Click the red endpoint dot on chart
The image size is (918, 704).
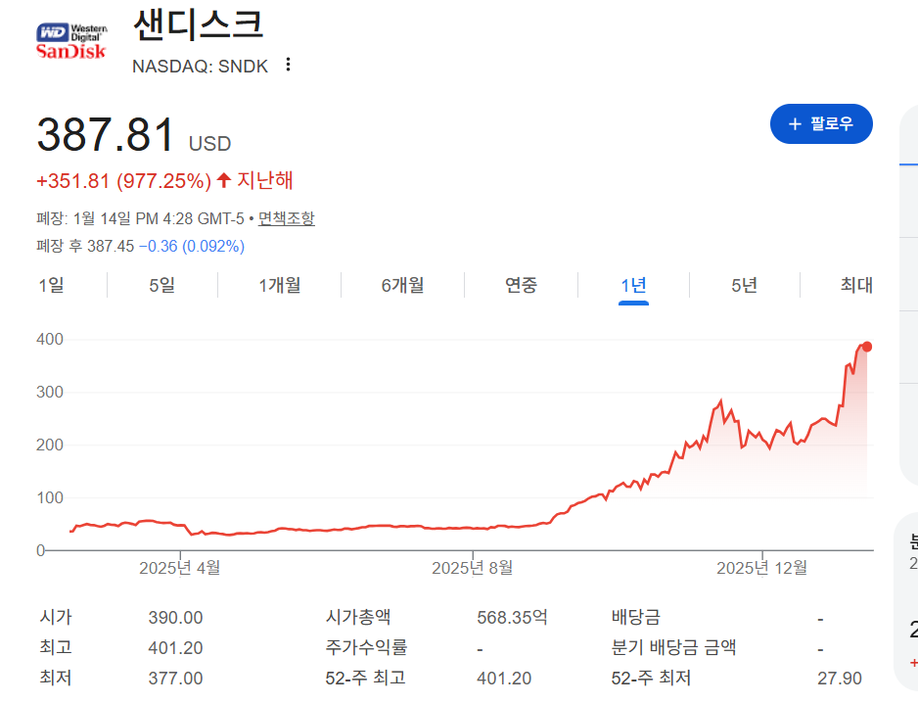(866, 347)
